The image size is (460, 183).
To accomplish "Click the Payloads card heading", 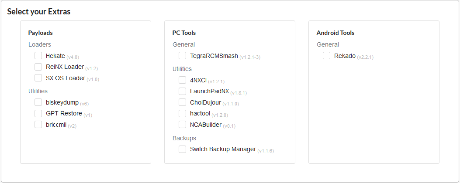I will pos(41,33).
